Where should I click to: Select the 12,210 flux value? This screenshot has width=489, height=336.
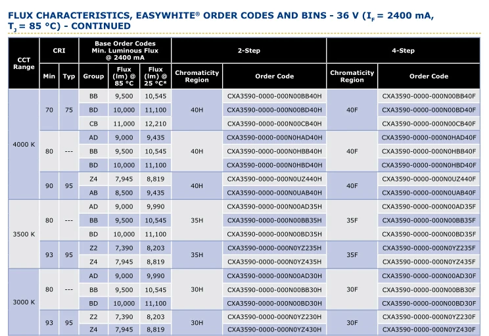coord(155,124)
